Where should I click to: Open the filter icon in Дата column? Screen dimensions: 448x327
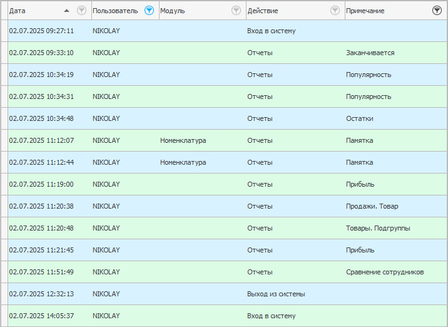(81, 11)
